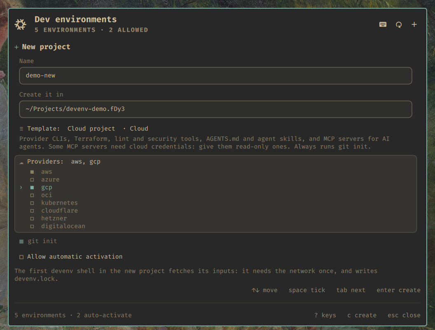Viewport: 435px width, 330px height.
Task: Tick the oci provider checkbox
Action: click(x=32, y=195)
